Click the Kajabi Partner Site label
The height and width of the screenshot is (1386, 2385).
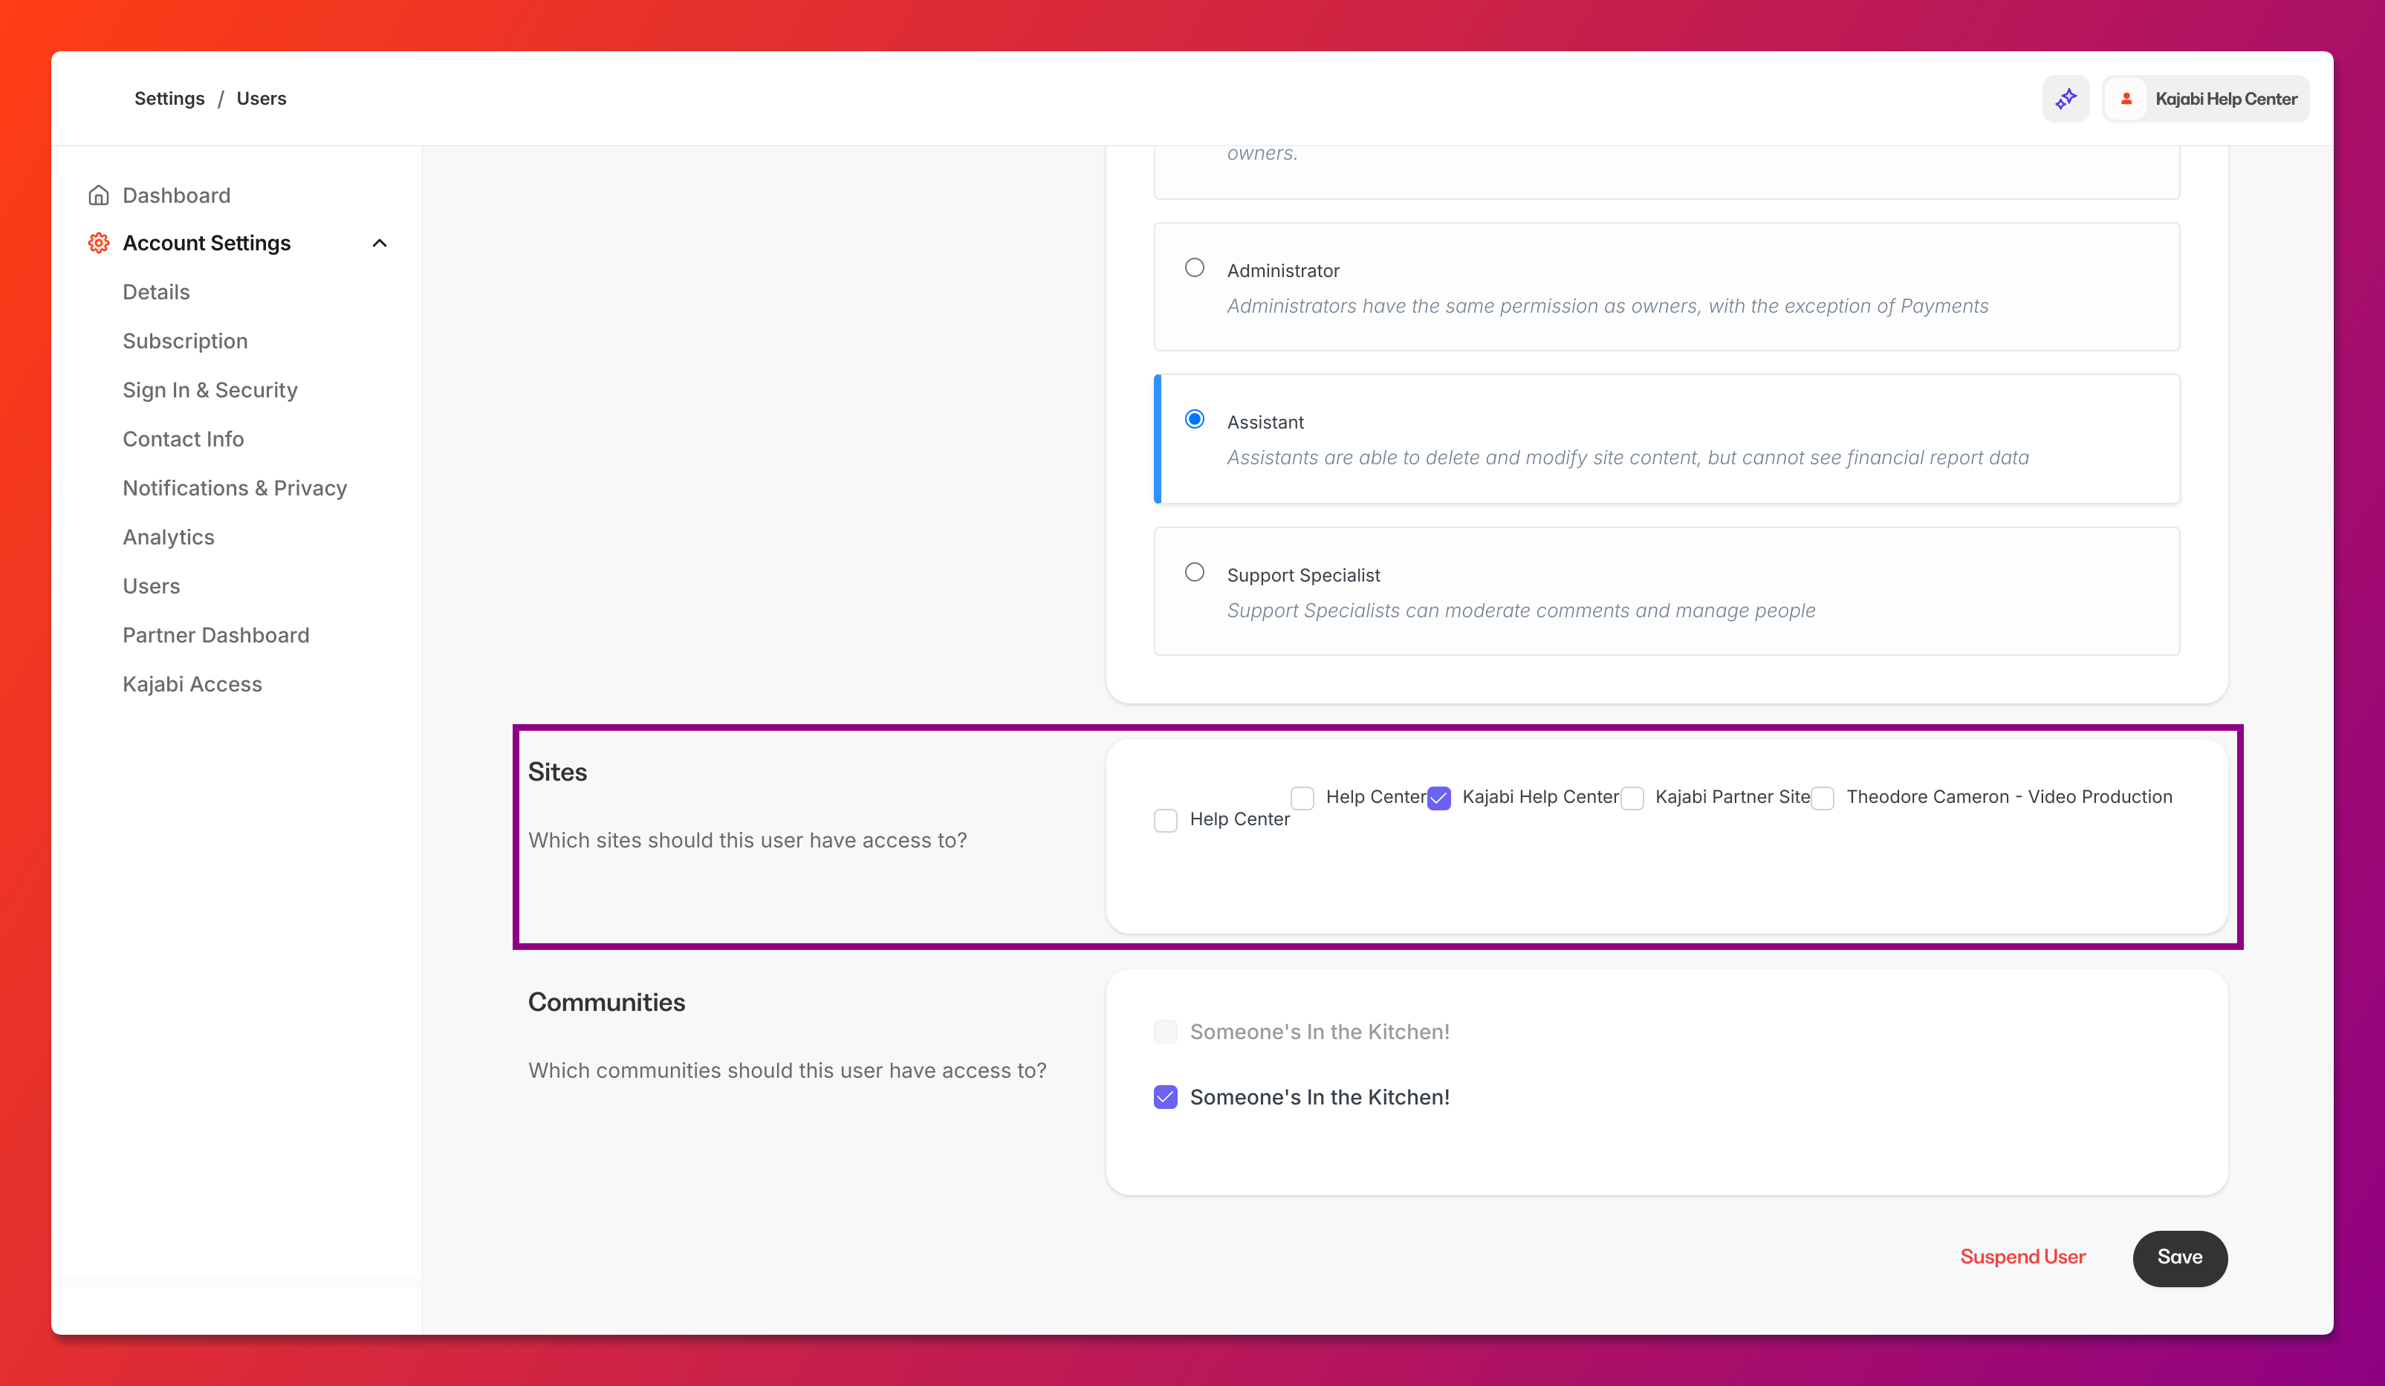coord(1732,796)
